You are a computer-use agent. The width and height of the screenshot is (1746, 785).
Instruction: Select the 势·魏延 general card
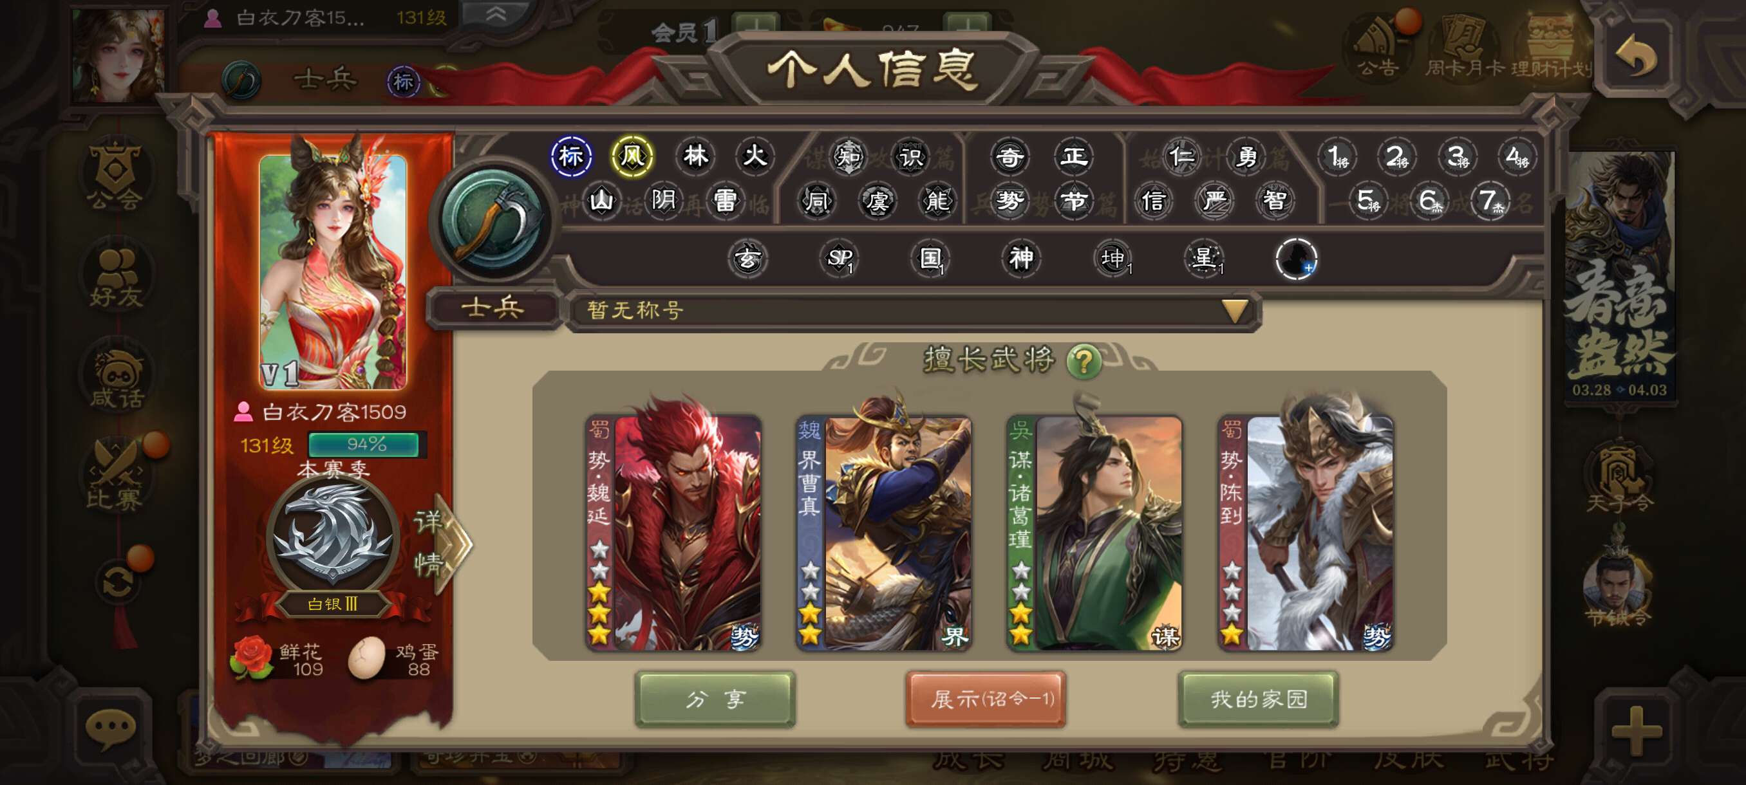pos(673,533)
